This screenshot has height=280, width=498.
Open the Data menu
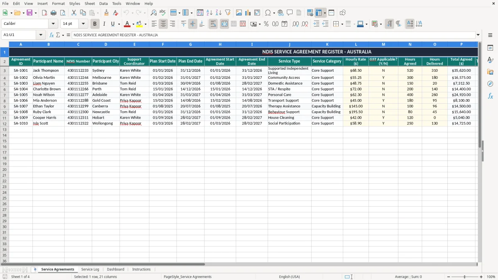[x=103, y=3]
